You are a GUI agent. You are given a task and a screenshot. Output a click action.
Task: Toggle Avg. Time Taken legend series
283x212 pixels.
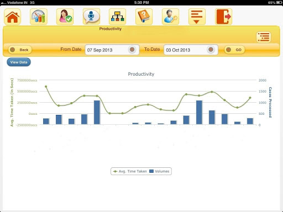(x=130, y=171)
